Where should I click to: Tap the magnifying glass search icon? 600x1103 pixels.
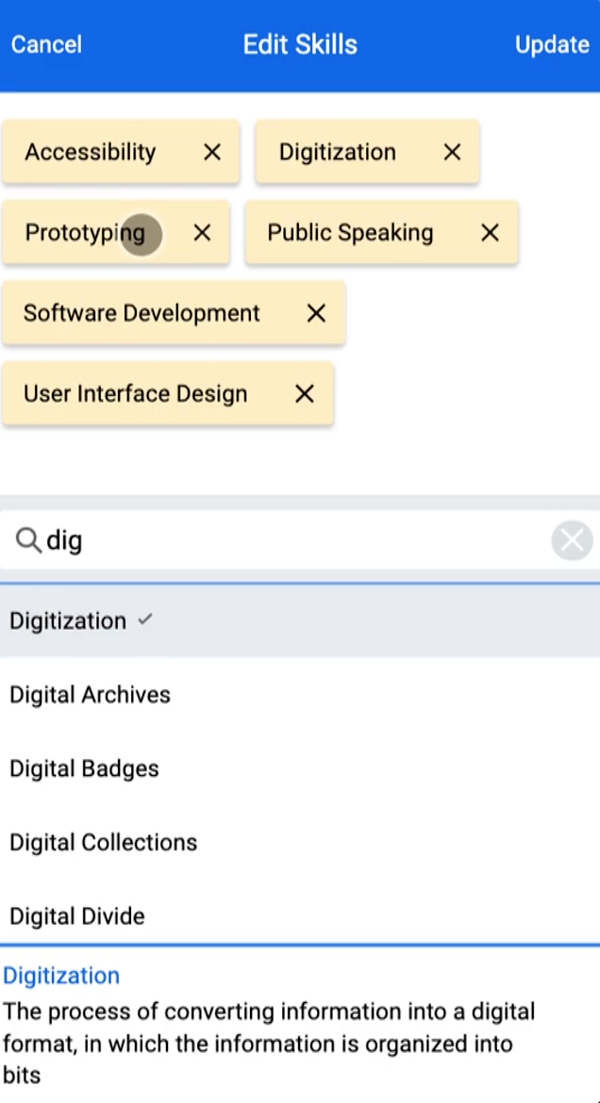click(x=28, y=540)
